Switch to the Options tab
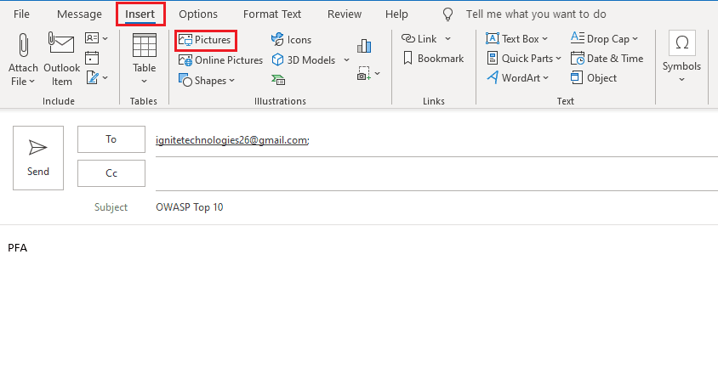718x373 pixels. 198,14
